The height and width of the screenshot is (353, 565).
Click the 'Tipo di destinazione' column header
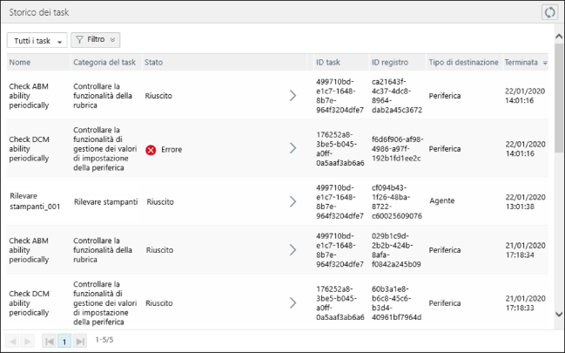[463, 63]
